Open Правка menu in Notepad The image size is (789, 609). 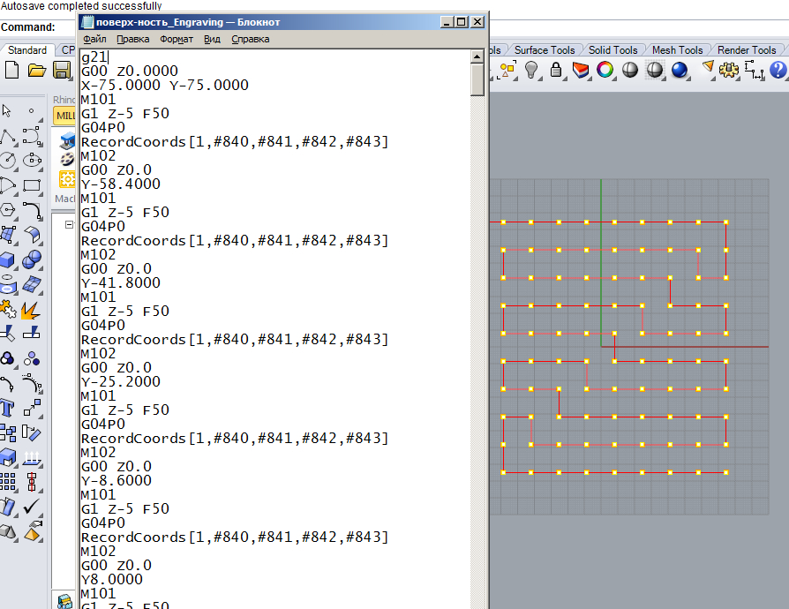pos(133,39)
